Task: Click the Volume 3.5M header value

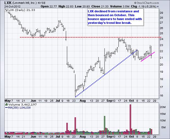Action: [120, 6]
